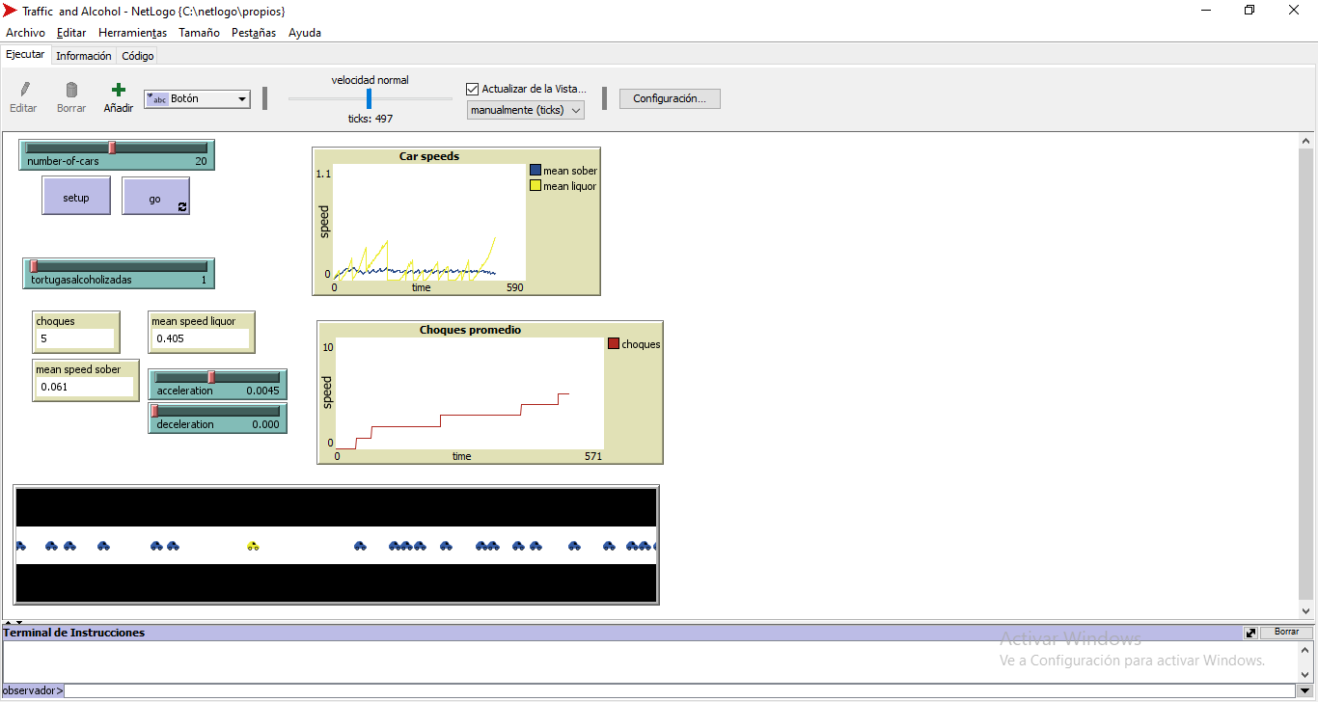Click the green Añadir plus icon
The height and width of the screenshot is (702, 1318).
[119, 90]
